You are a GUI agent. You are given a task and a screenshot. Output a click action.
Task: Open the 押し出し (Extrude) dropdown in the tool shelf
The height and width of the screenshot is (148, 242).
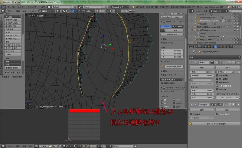click(13, 17)
